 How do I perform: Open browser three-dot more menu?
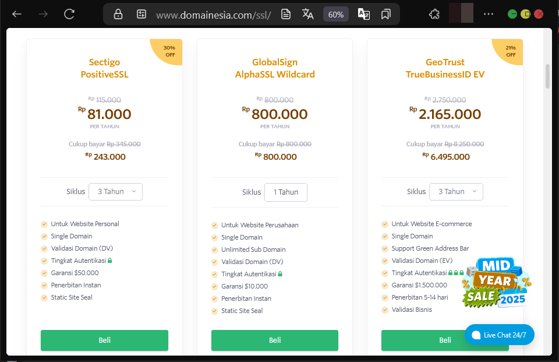pyautogui.click(x=489, y=14)
